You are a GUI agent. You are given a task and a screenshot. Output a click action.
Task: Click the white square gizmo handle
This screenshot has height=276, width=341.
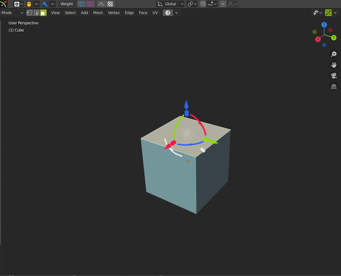coord(203,150)
